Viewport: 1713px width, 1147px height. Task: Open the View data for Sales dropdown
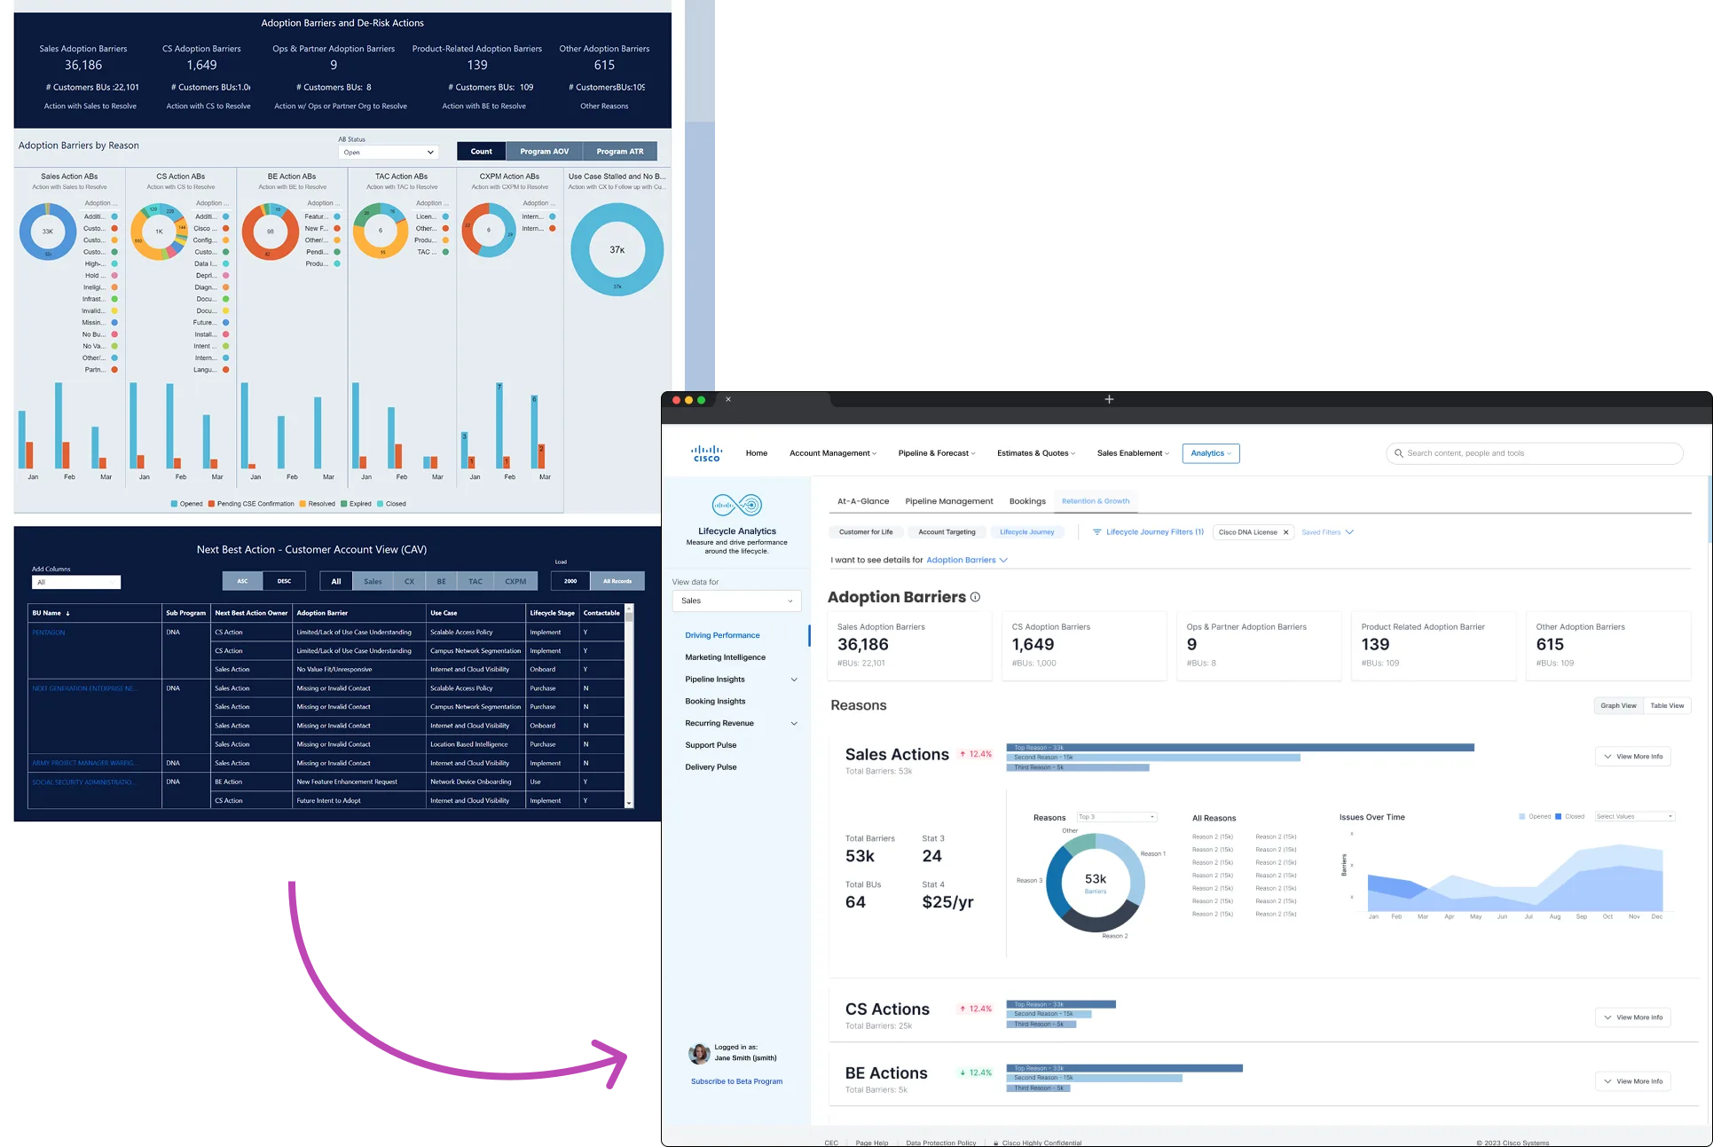coord(736,601)
